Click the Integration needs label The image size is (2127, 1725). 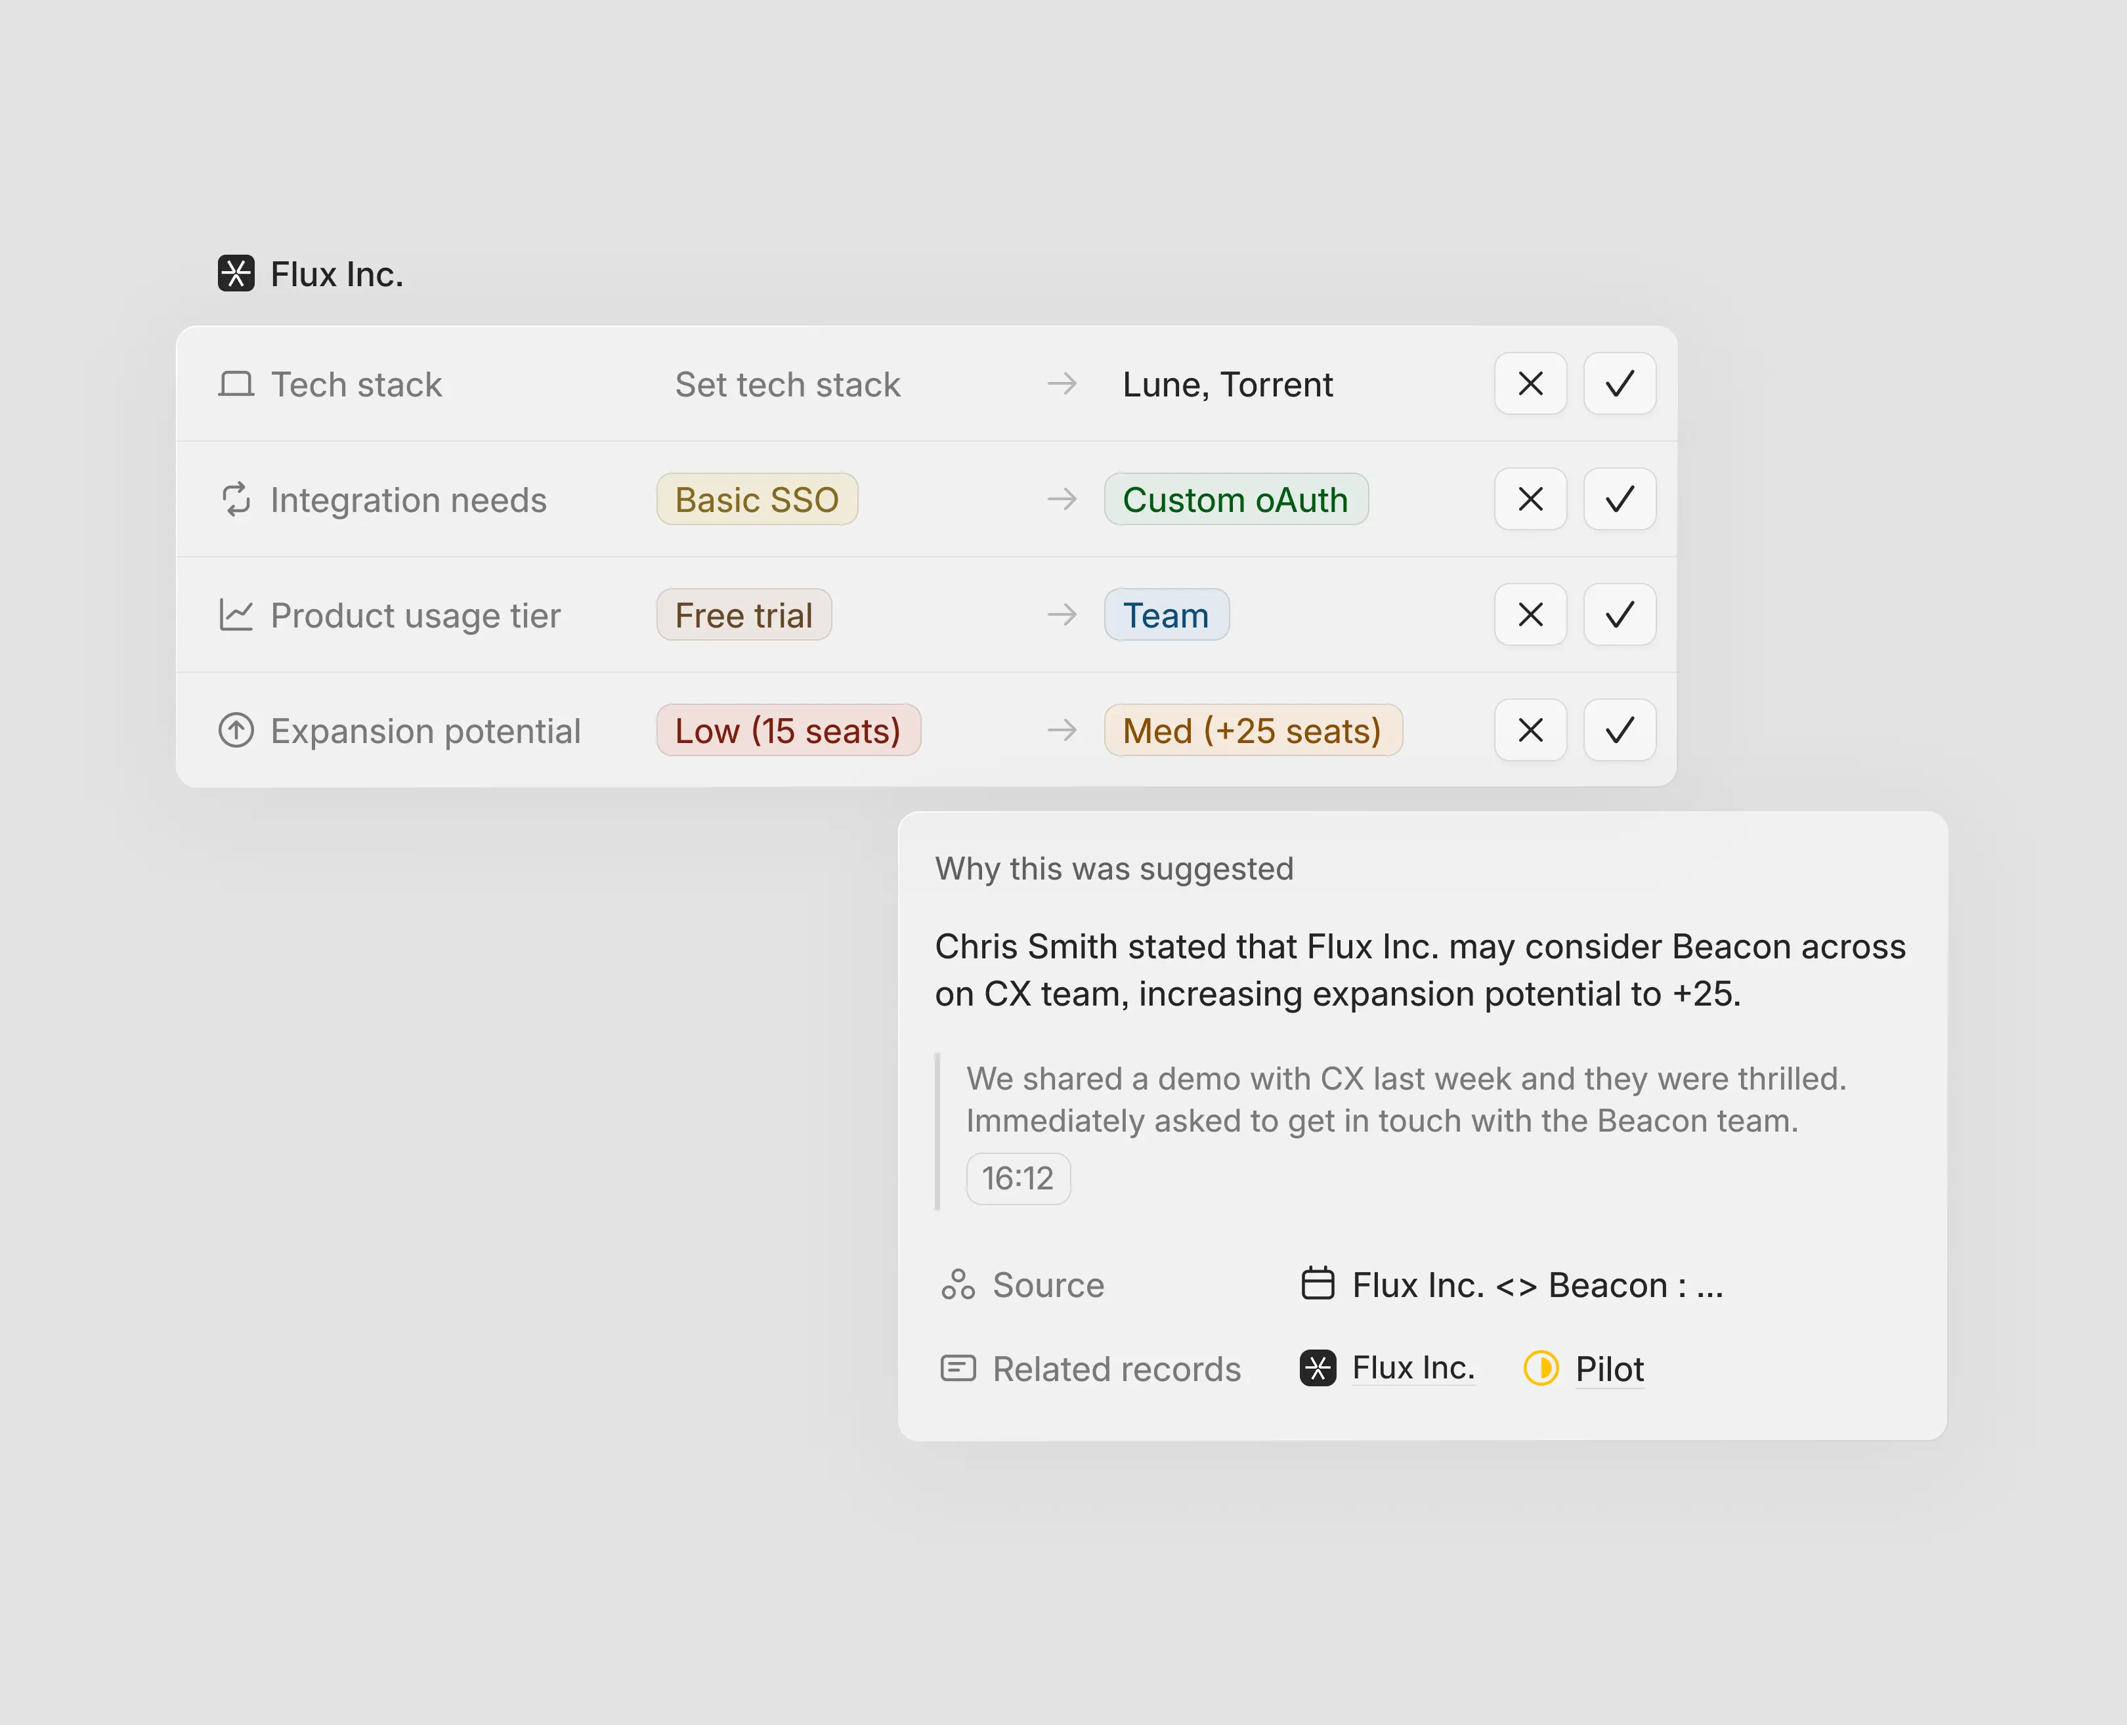(x=408, y=500)
